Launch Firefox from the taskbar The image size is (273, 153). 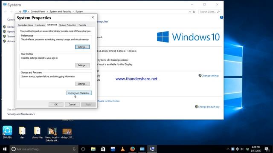pyautogui.click(x=132, y=149)
